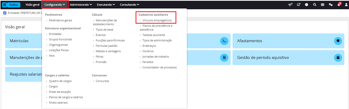Viewport: 349px width, 109px height.
Task: Open the help question mark icon
Action: (307, 5)
